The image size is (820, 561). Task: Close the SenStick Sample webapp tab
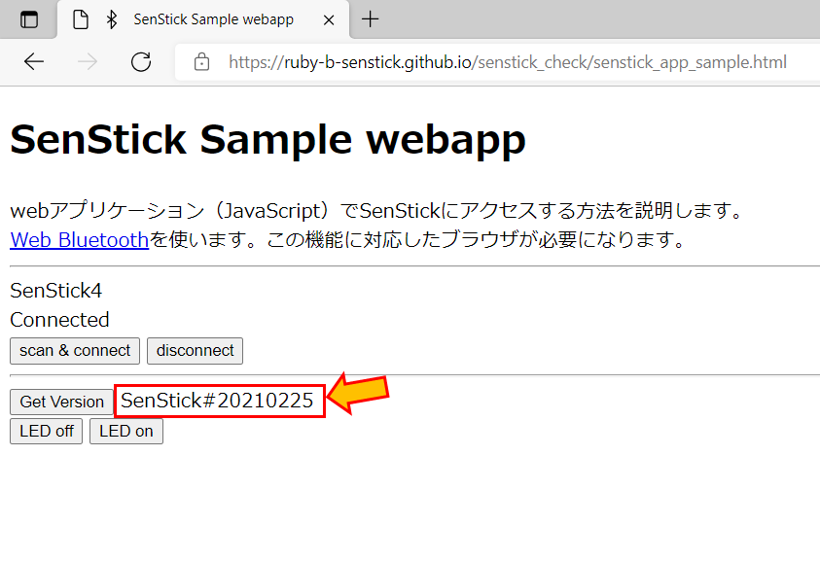pyautogui.click(x=328, y=18)
